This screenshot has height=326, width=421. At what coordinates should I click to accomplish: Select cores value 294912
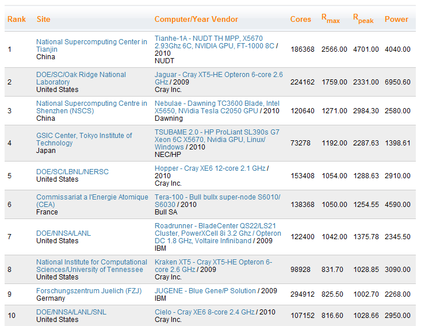tap(303, 294)
